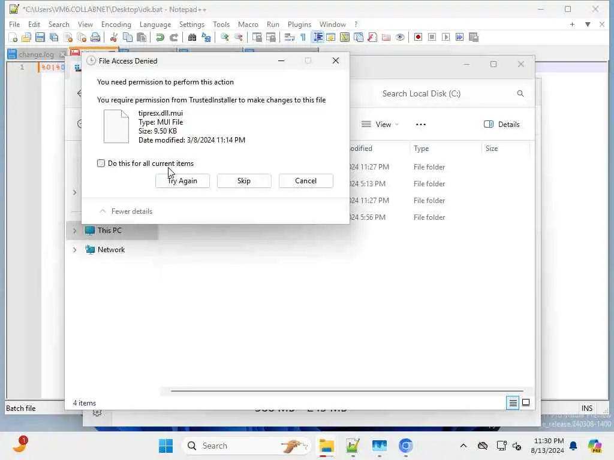Start macro recording with red dot icon
614x460 pixels.
click(418, 38)
